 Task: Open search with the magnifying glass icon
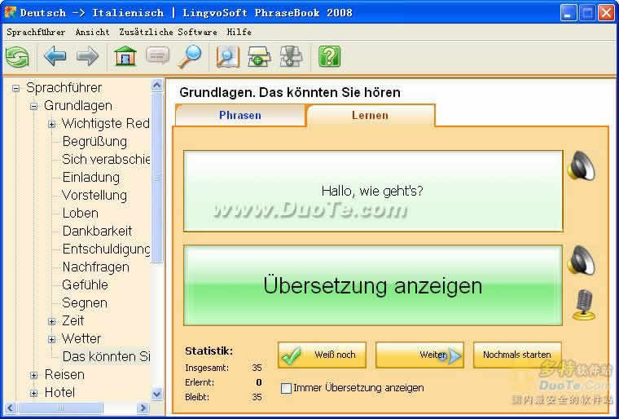pyautogui.click(x=190, y=56)
